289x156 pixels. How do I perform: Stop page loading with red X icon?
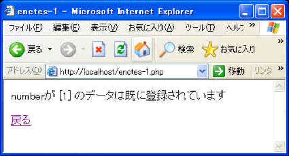99,49
